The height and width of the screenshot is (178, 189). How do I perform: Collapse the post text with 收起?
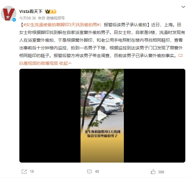point(63,63)
